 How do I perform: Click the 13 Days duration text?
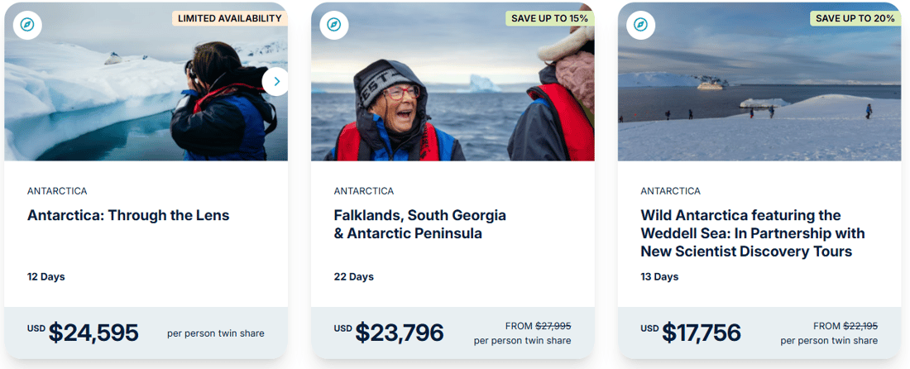[x=659, y=276]
